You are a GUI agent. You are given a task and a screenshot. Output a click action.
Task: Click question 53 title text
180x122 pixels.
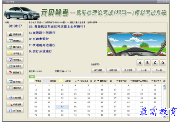57,27
